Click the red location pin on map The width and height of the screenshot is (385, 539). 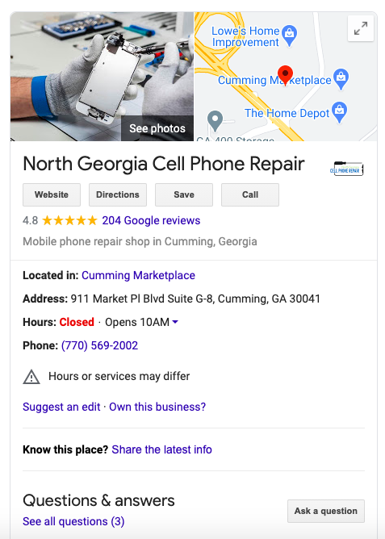click(285, 75)
